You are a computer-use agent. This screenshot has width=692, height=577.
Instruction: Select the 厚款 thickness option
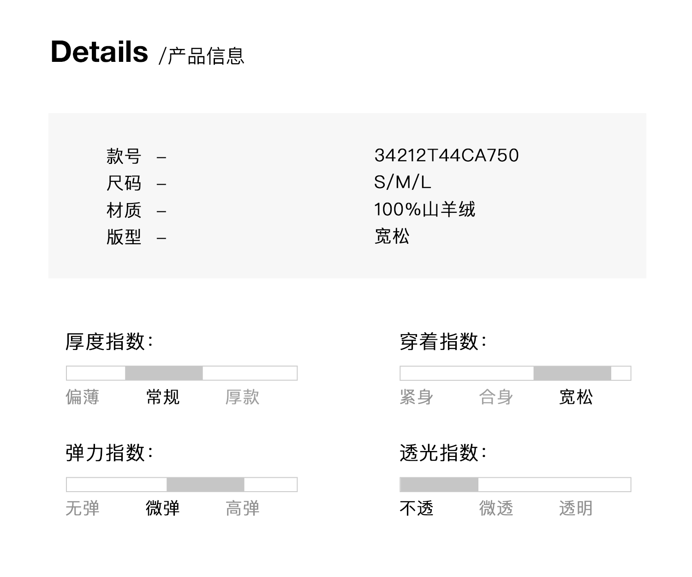click(x=242, y=397)
